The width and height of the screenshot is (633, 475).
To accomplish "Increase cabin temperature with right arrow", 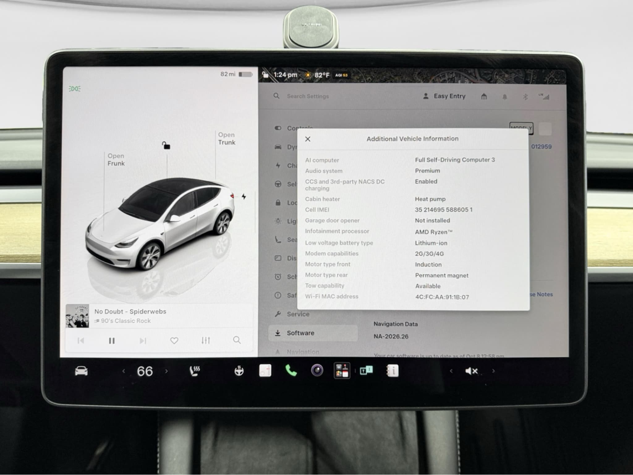I will 166,371.
